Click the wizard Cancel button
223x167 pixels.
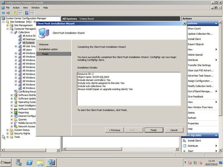(x=174, y=130)
